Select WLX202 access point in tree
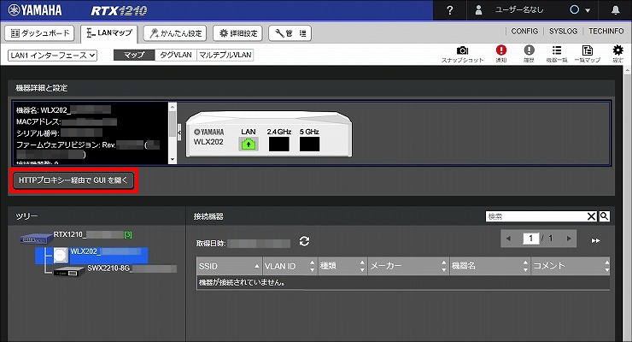 coord(91,256)
